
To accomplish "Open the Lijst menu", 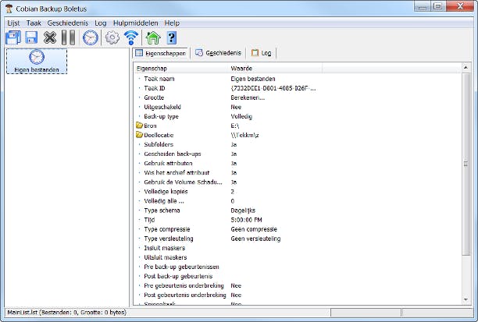I will point(13,23).
